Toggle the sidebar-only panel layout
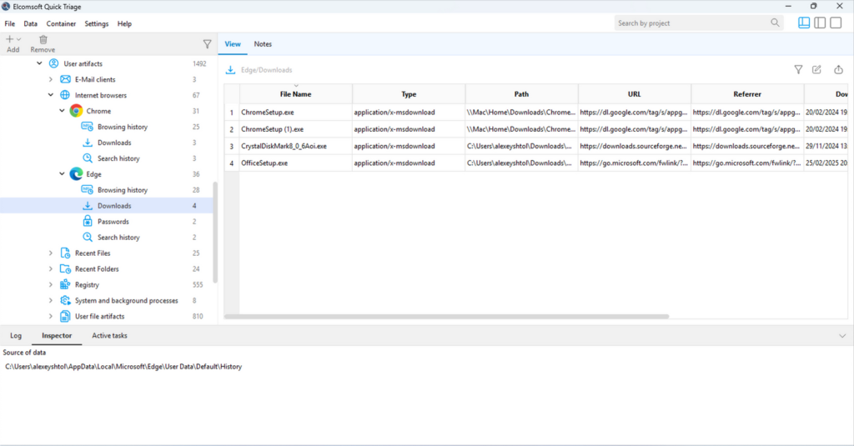The width and height of the screenshot is (854, 446). 820,23
